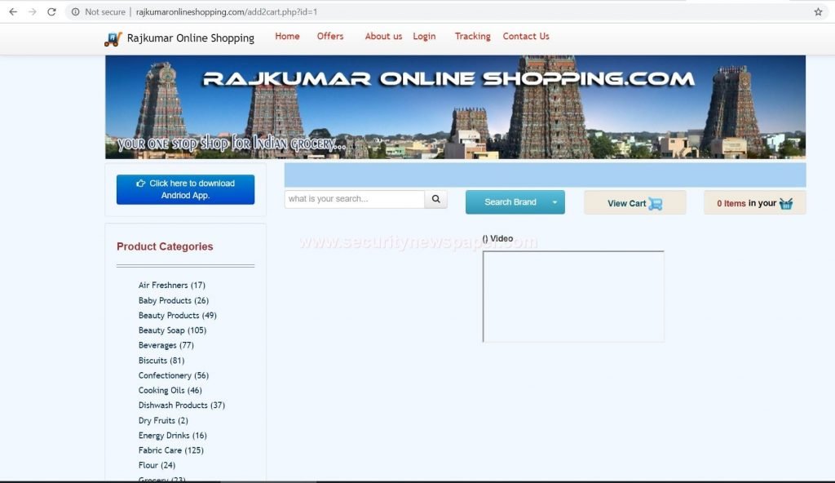Open Fabric Care category
Image resolution: width=835 pixels, height=483 pixels.
click(171, 450)
